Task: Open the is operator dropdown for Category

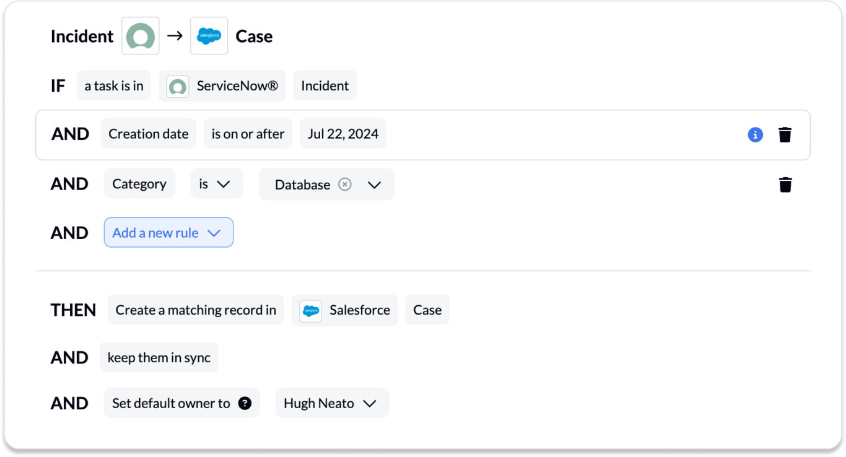Action: click(216, 183)
